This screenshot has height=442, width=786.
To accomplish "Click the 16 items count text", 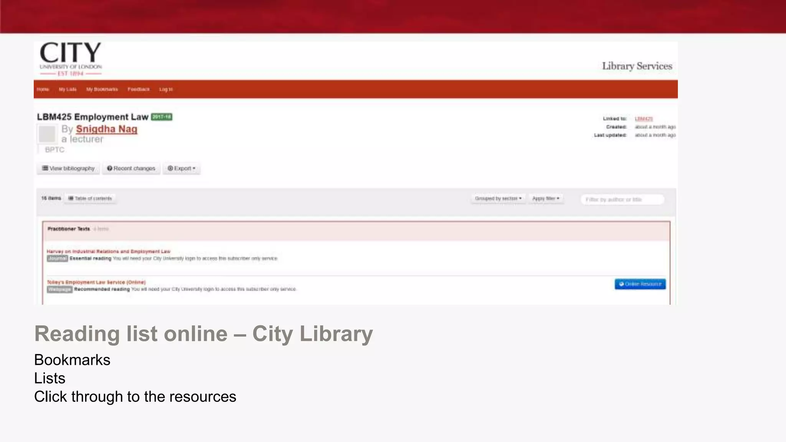I will point(51,198).
